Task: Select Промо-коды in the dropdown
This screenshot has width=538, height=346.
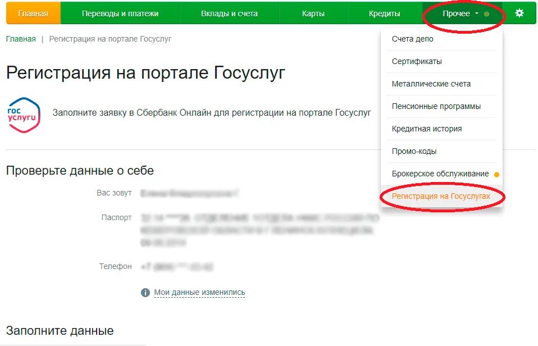Action: pyautogui.click(x=441, y=152)
